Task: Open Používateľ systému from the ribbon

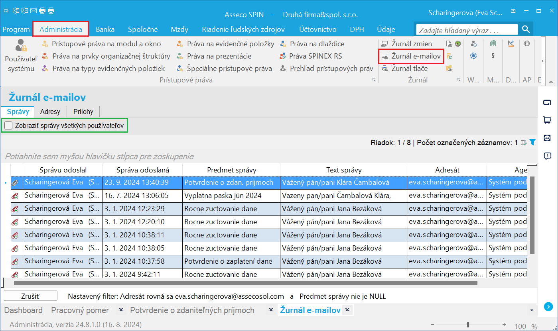Action: pyautogui.click(x=21, y=56)
